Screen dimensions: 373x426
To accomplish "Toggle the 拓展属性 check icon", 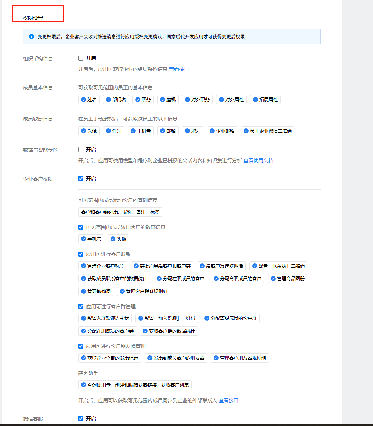I will (255, 100).
